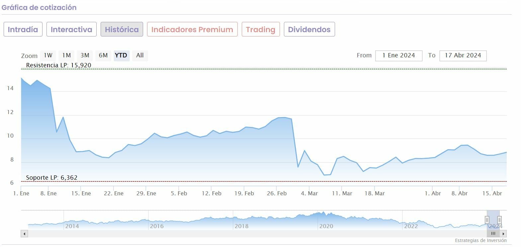Set zoom range to 1M
The width and height of the screenshot is (521, 247).
click(x=66, y=55)
